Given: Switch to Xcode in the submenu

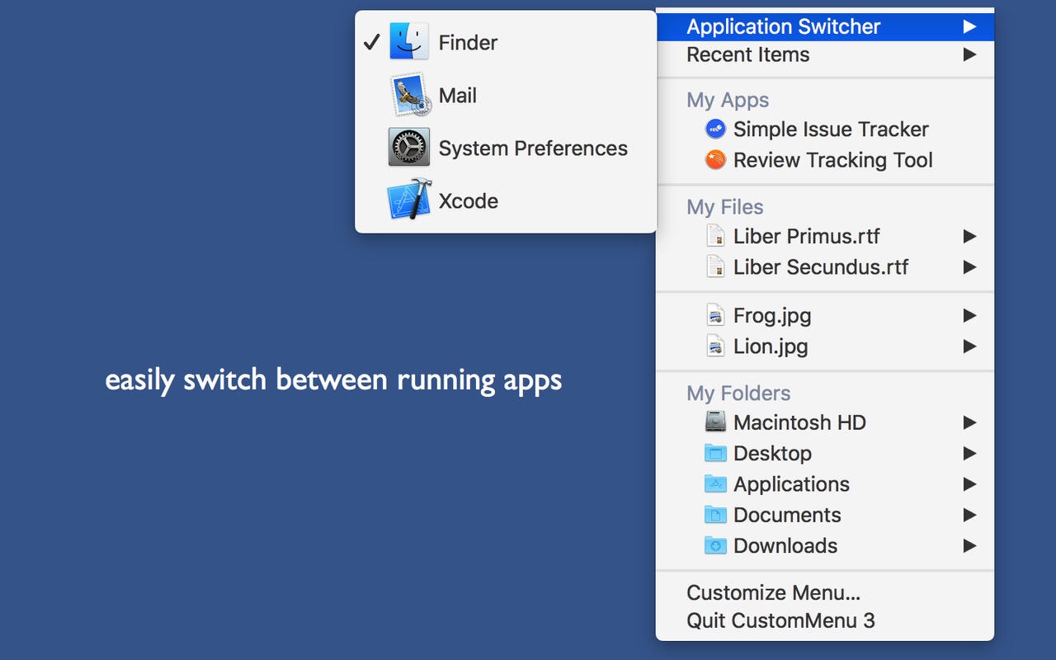Looking at the screenshot, I should [x=506, y=200].
